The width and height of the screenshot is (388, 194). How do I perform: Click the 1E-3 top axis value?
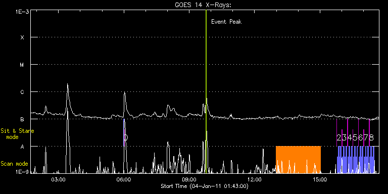(x=22, y=11)
